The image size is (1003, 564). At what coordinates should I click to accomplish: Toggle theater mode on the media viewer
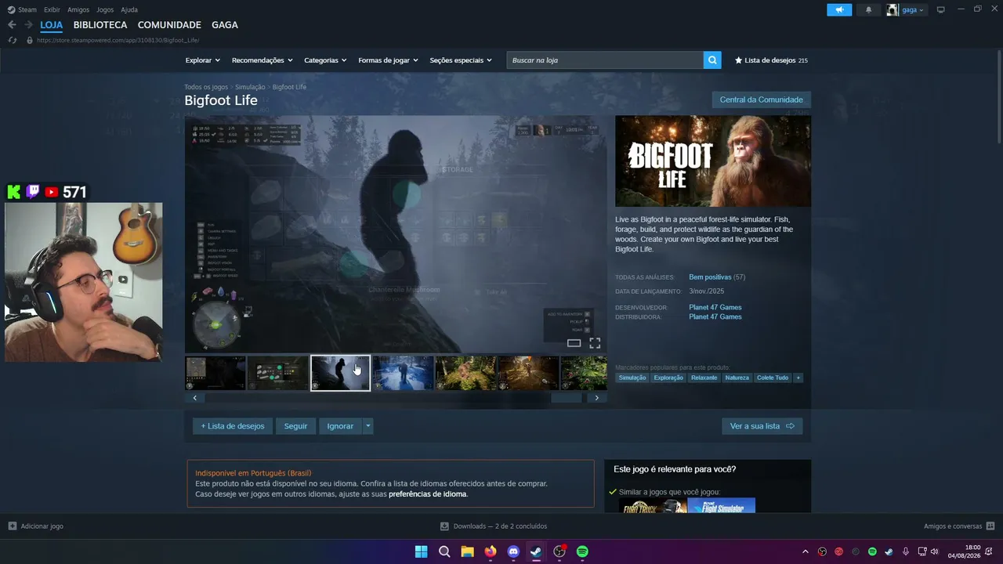[574, 343]
